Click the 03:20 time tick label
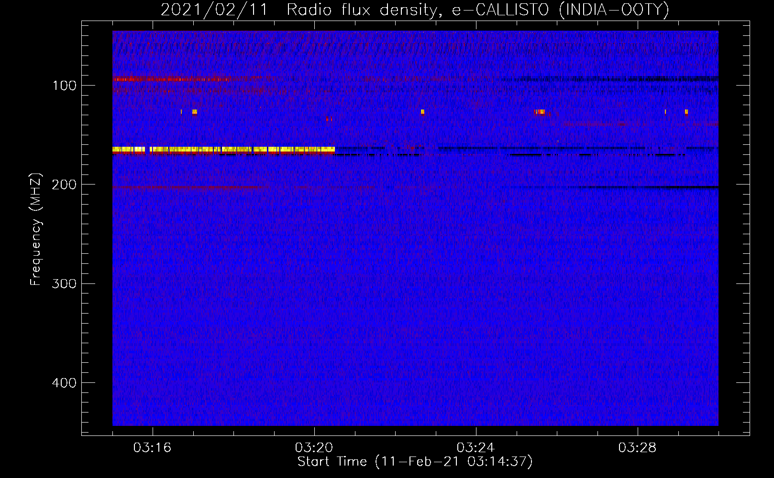774x478 pixels. 314,448
